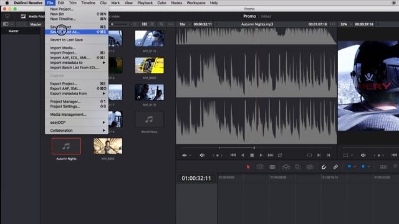Toggle timeline snapping magnet
Viewport: 399px width, 224px height.
(x=324, y=167)
